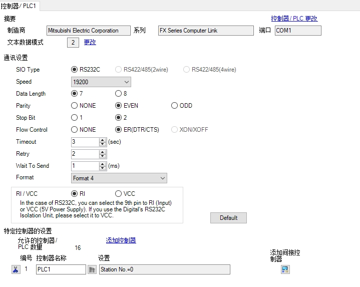
Task: Click the 更改 link for text data mode
Action: 90,43
